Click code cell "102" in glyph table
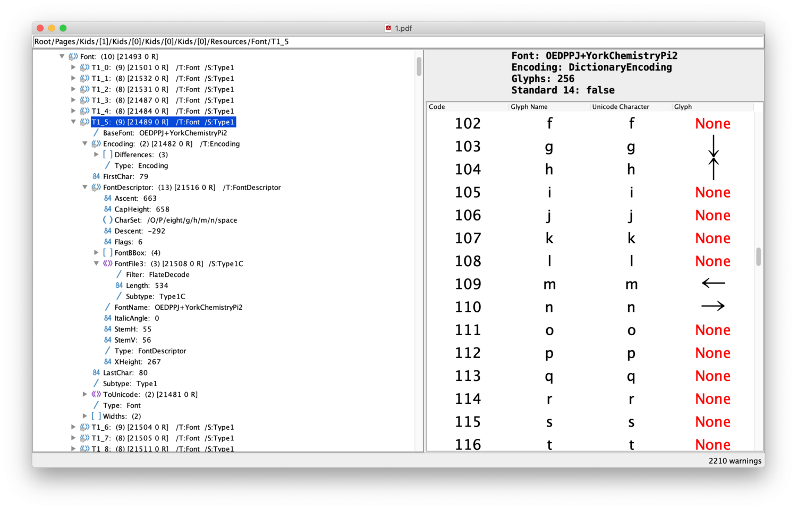The height and width of the screenshot is (510, 797). [468, 123]
